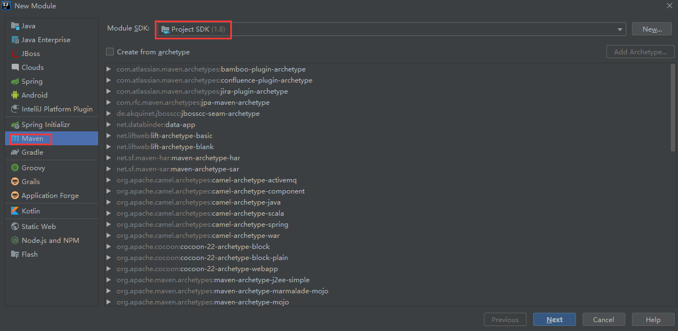Screen dimensions: 678x331
Task: Click the Maven module type icon
Action: (x=15, y=139)
